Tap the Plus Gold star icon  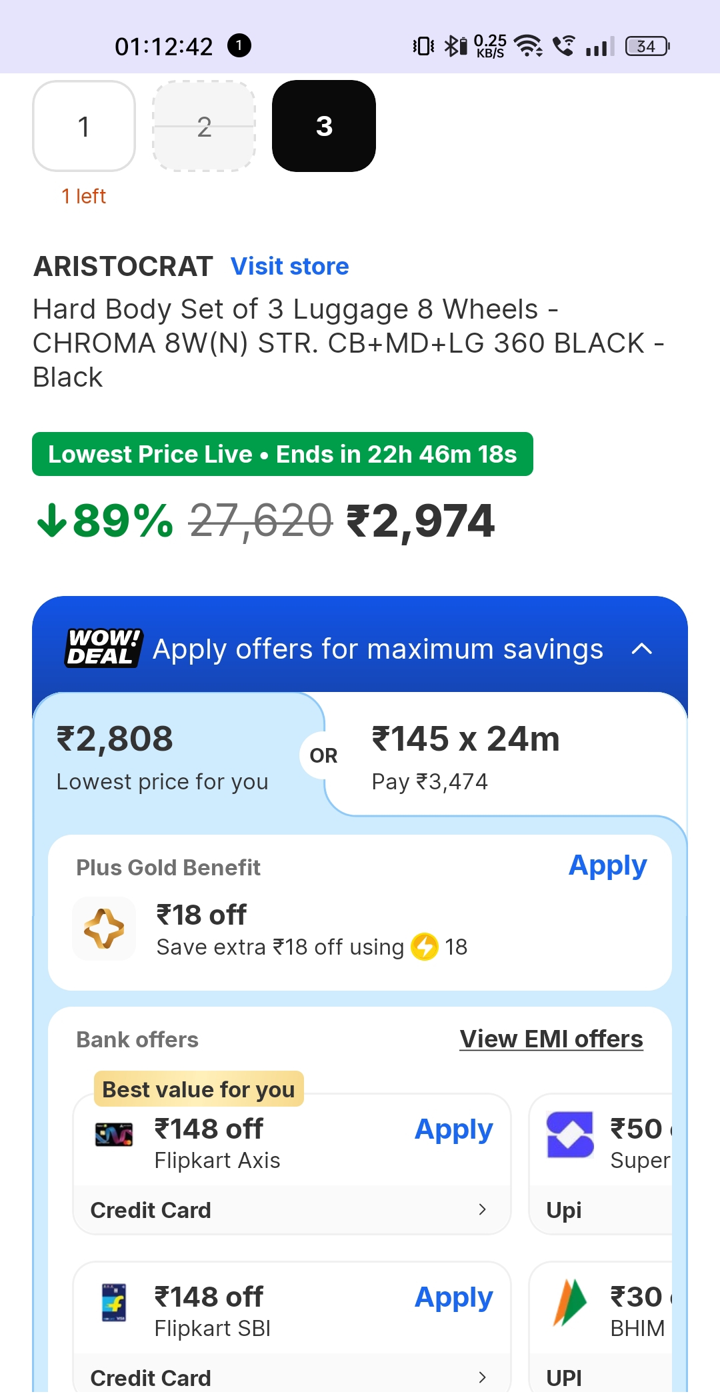[x=104, y=928]
